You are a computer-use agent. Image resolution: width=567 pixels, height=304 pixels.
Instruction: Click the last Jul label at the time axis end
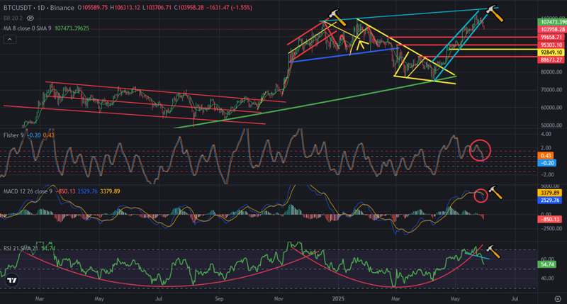[x=515, y=299]
